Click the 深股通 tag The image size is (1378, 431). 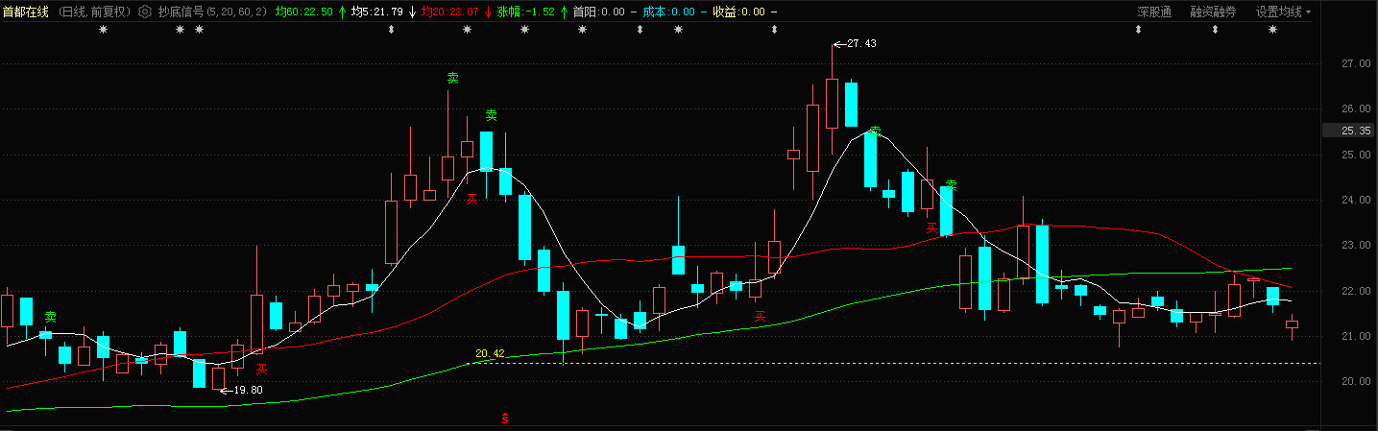[1154, 12]
